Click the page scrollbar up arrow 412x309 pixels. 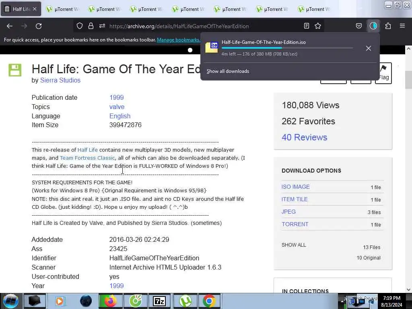[x=408, y=49]
